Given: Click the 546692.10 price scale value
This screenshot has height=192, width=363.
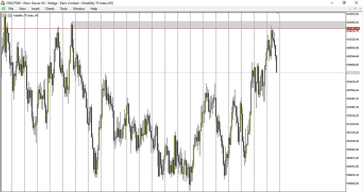Looking at the screenshot, I should point(353,175).
